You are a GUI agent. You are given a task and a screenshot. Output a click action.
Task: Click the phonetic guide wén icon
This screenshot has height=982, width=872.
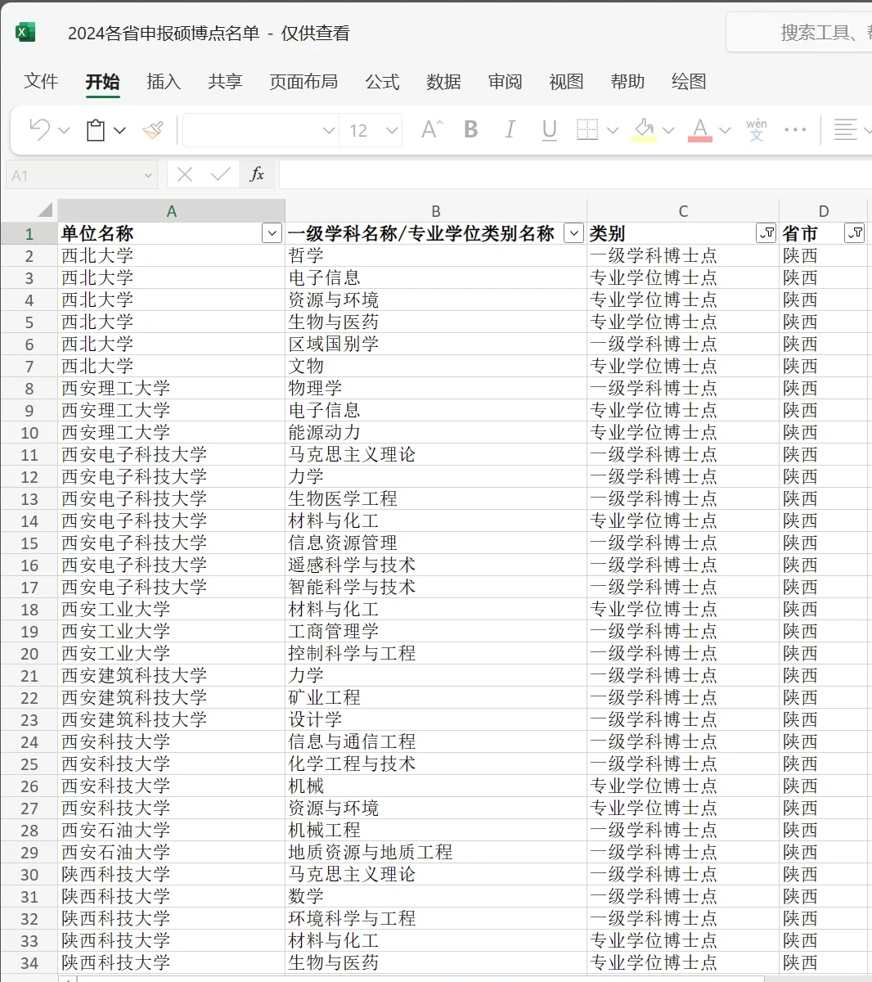click(757, 129)
